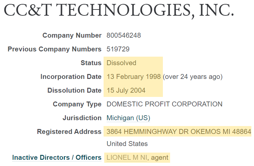Image resolution: width=254 pixels, height=166 pixels.
Task: Click the CC&T TECHNOLOGIES, INC. heading
Action: 119,11
